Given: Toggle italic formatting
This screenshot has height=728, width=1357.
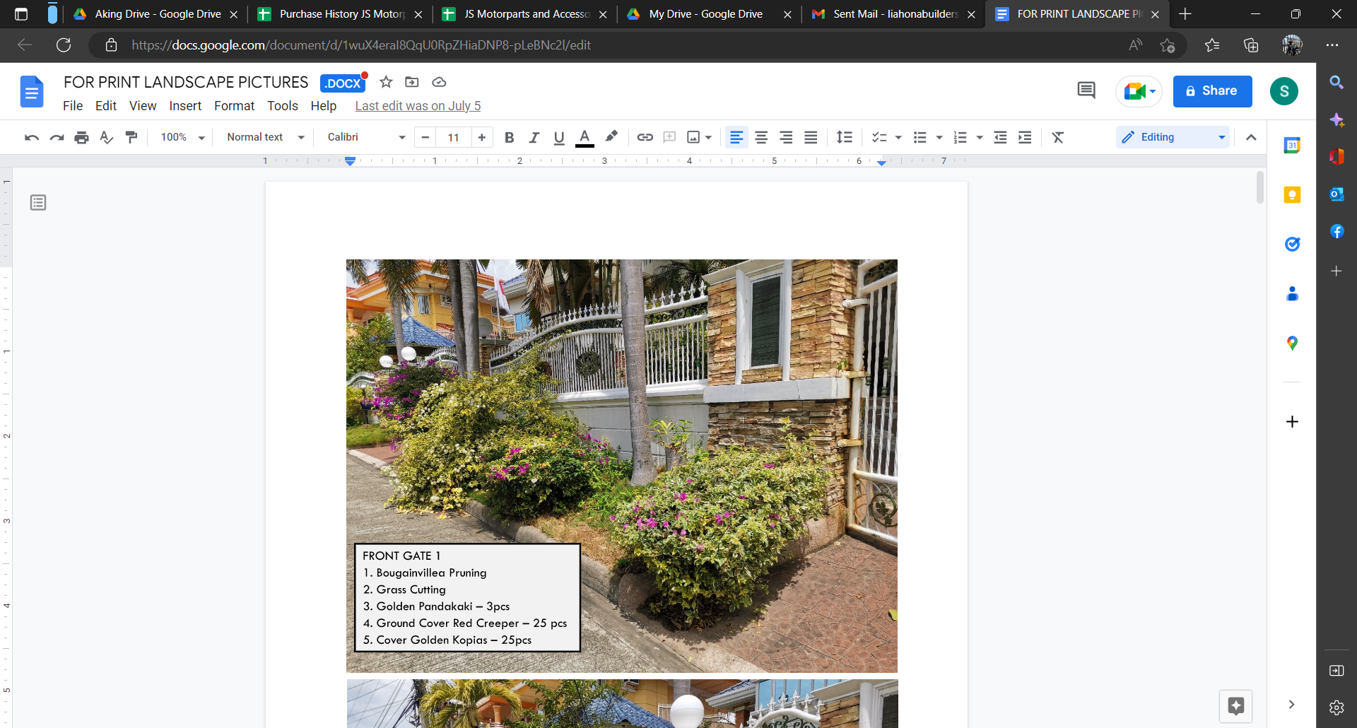Looking at the screenshot, I should tap(534, 137).
